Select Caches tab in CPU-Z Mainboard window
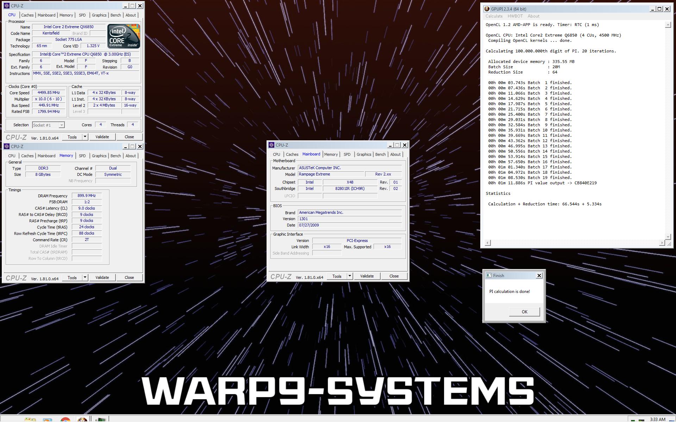Image resolution: width=676 pixels, height=422 pixels. coord(292,154)
